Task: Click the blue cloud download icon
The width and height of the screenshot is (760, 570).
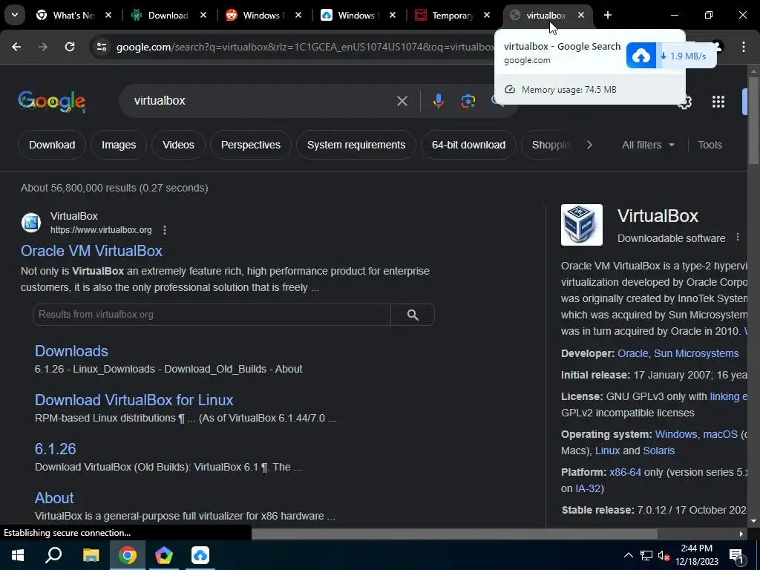Action: pos(641,56)
